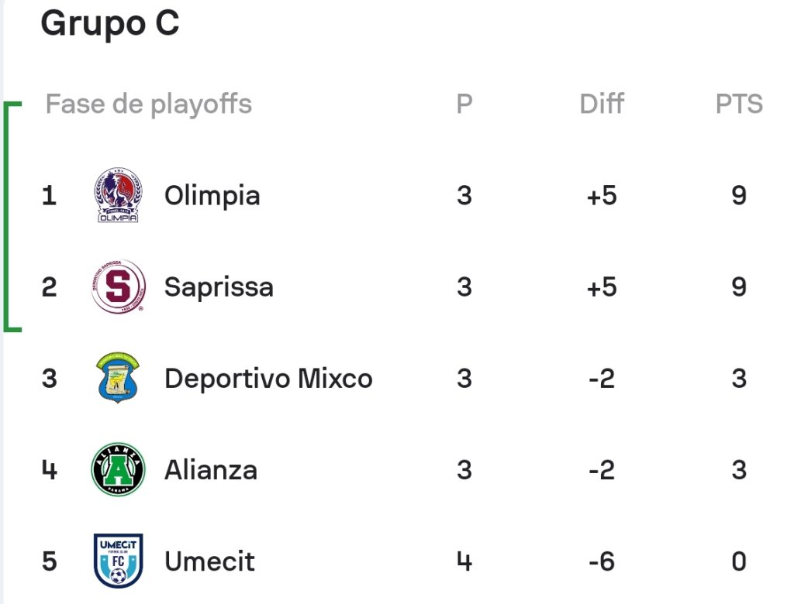Click the PTS column header
Viewport: 794px width, 604px height.
[739, 105]
